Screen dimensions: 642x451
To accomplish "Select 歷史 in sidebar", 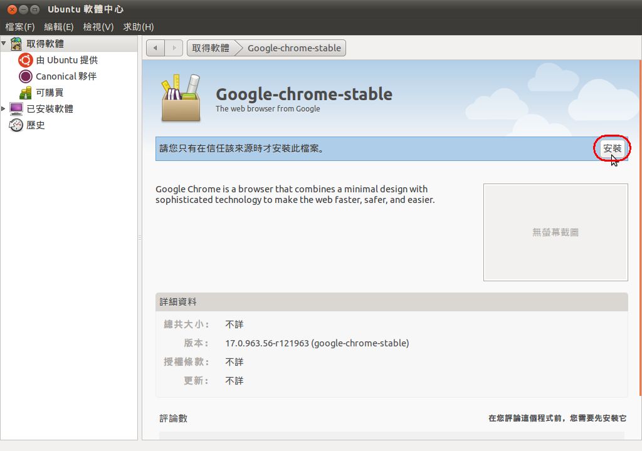I will pyautogui.click(x=36, y=125).
